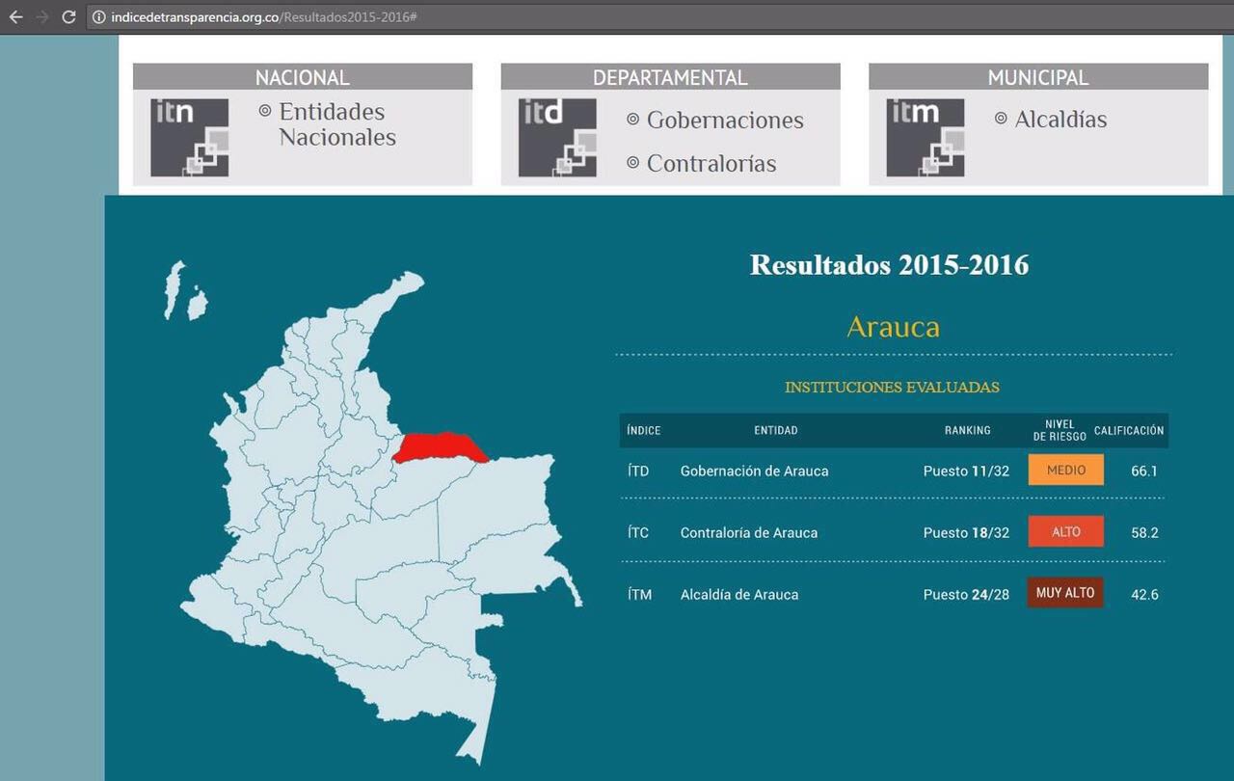Click the site info icon in address bar
This screenshot has height=781, width=1234.
pos(98,17)
